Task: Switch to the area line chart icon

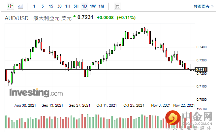Action: (20, 6)
